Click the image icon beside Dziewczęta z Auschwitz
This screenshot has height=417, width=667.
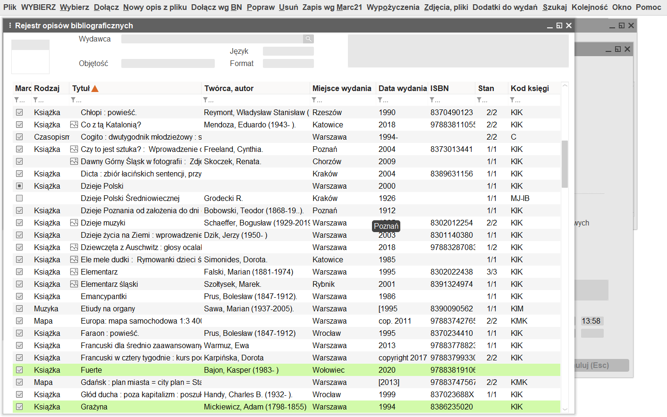click(x=74, y=247)
